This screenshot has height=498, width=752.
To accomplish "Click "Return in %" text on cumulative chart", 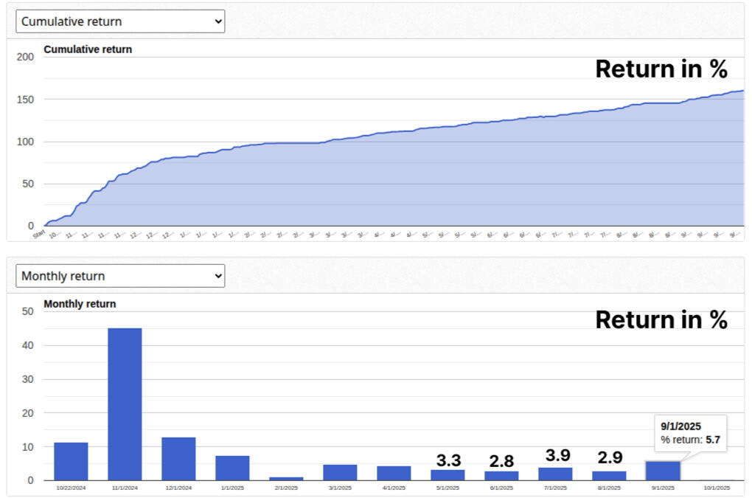I will (661, 69).
